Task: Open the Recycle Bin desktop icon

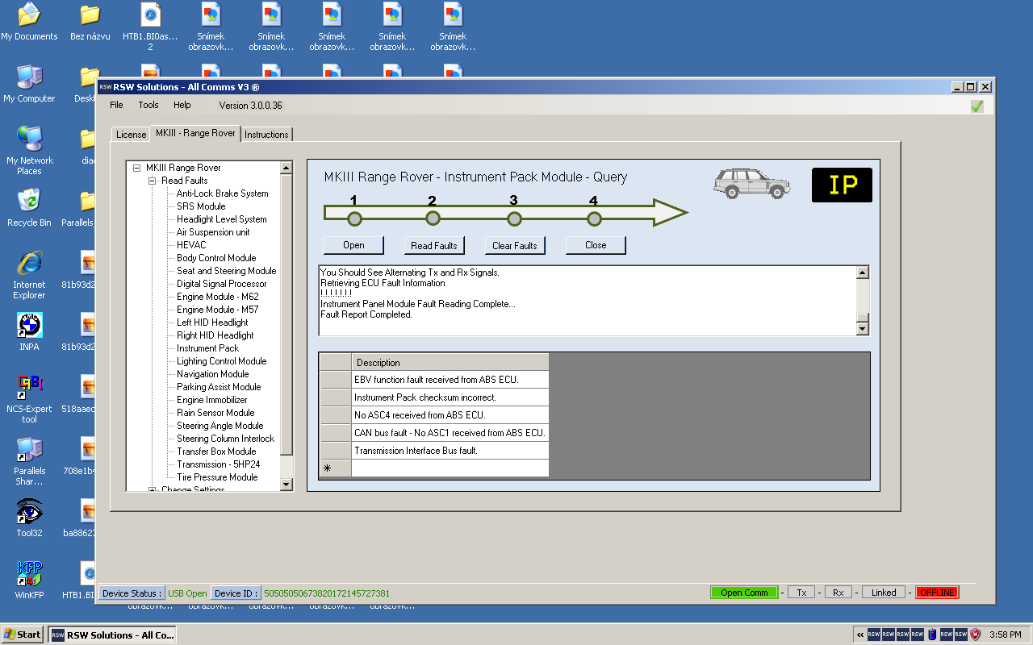Action: pos(30,202)
